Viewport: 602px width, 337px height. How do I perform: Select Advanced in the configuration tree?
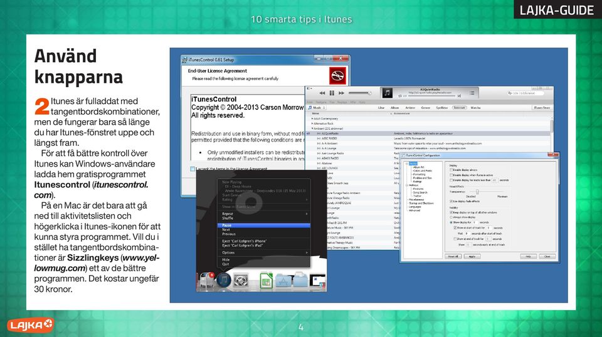point(415,210)
